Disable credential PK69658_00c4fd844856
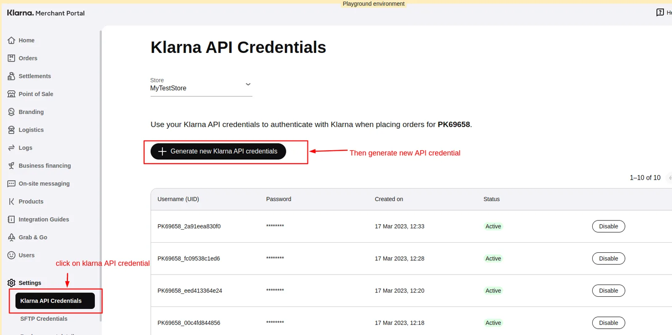This screenshot has height=335, width=672. [x=609, y=323]
